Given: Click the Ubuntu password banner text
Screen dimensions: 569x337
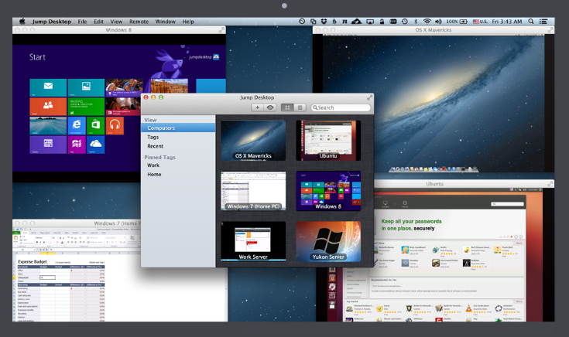Looking at the screenshot, I should click(x=412, y=225).
